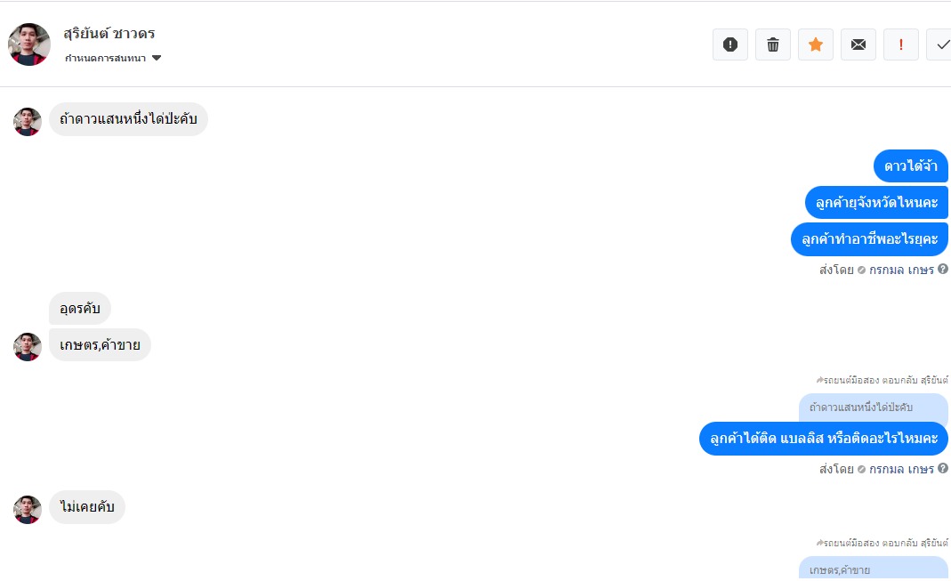Delete conversation using the trash icon
This screenshot has width=951, height=581.
(x=773, y=44)
